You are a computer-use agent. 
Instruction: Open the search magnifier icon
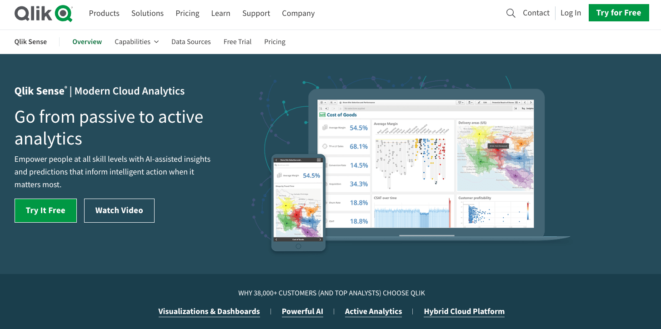[511, 13]
